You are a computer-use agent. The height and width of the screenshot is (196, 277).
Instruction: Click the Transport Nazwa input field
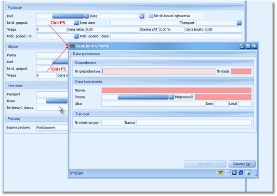click(194, 123)
